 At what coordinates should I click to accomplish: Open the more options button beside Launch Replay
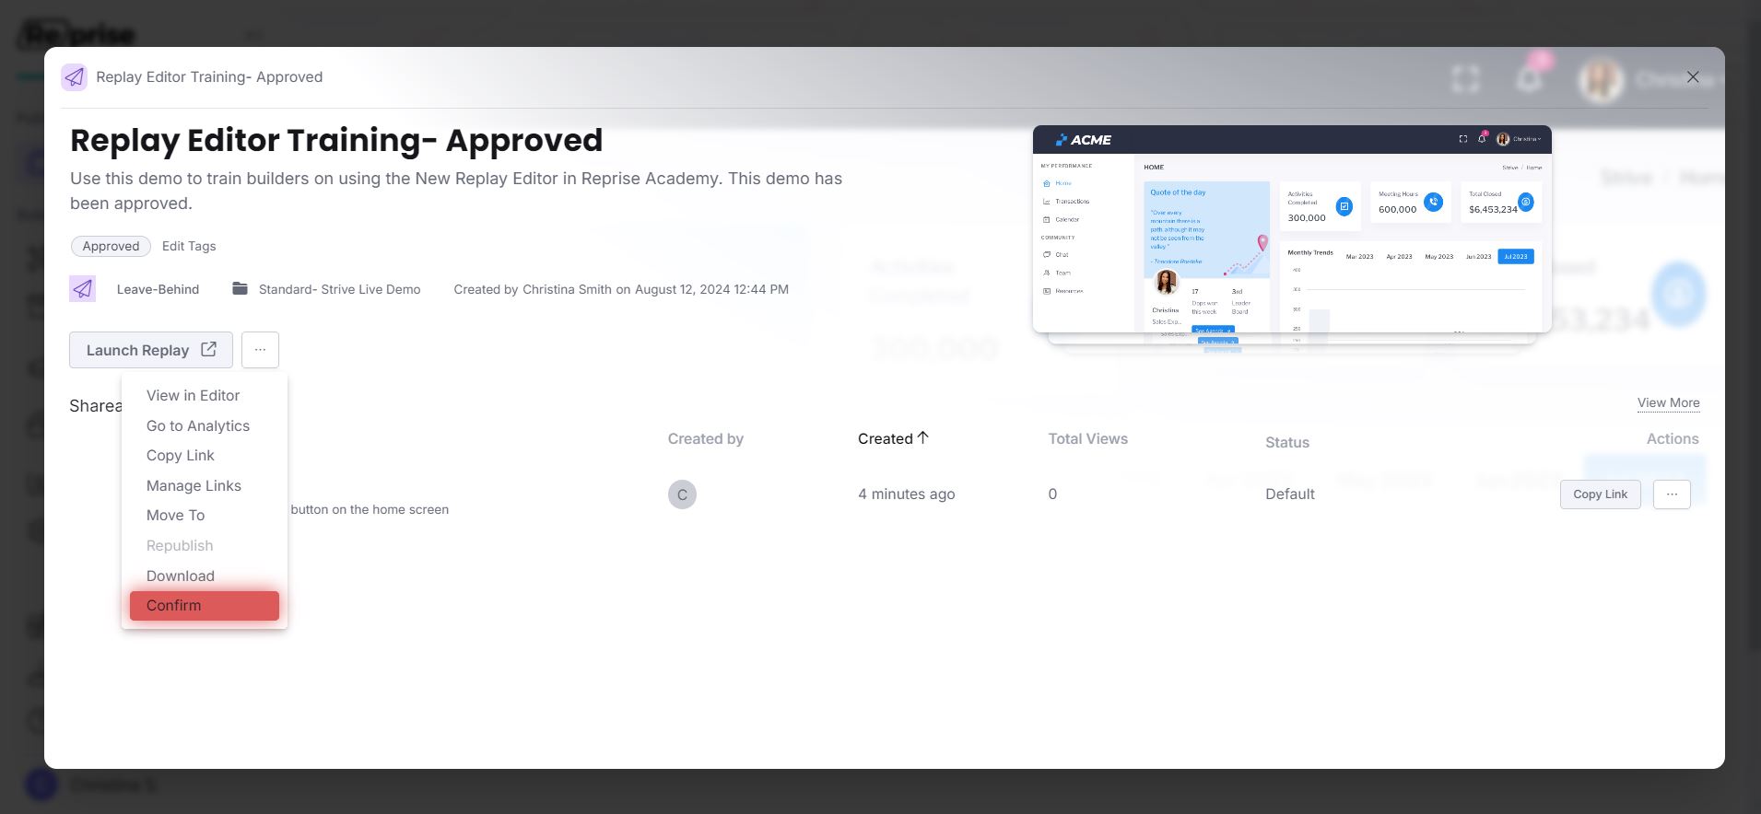tap(260, 350)
